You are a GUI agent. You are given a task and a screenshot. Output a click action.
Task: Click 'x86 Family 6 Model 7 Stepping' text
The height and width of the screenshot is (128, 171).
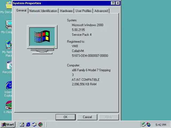point(91,70)
